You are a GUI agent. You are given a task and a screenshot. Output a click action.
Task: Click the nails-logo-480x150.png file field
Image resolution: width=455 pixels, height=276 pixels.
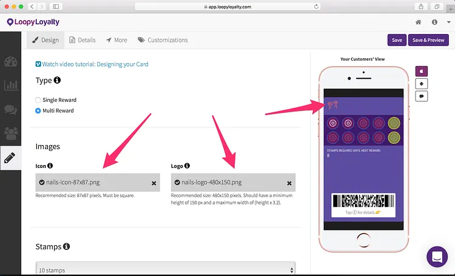[233, 183]
